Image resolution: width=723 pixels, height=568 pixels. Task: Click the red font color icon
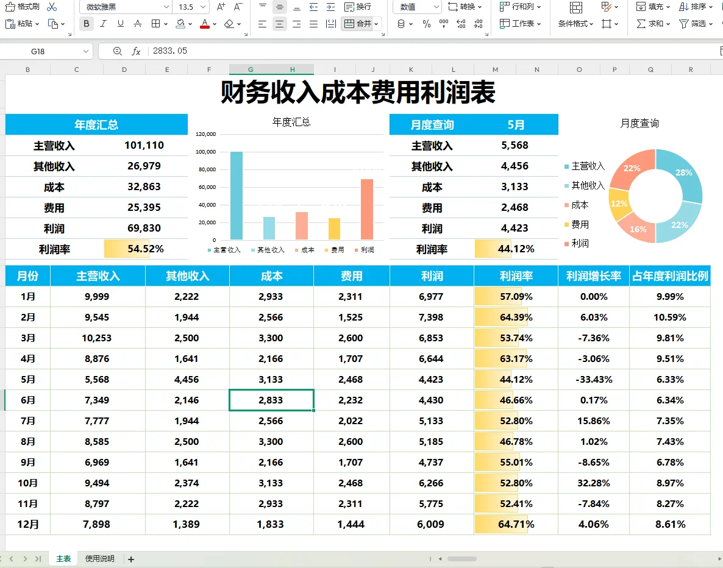205,24
